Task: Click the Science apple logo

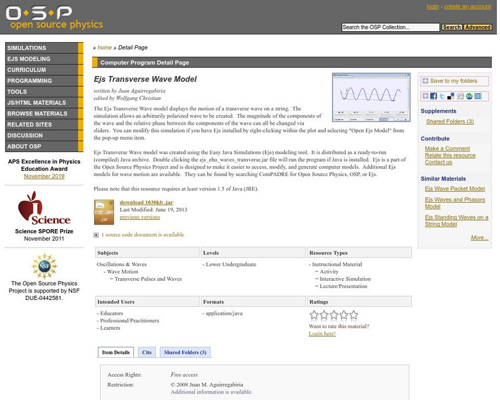Action: (x=44, y=208)
